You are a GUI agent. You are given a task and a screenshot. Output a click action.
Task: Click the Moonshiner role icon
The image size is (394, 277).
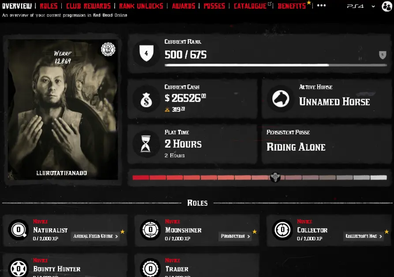[150, 230]
